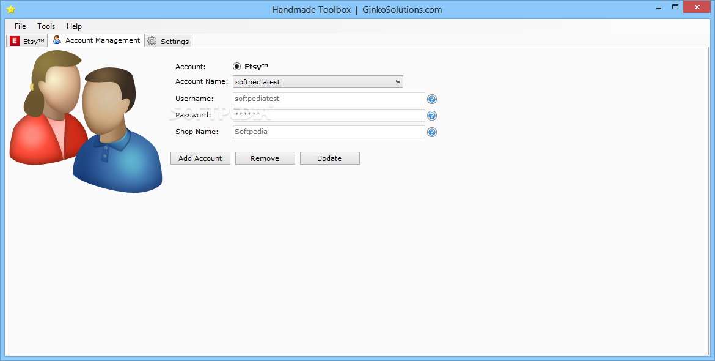Viewport: 715px width, 361px height.
Task: Open the Help menu
Action: 74,26
